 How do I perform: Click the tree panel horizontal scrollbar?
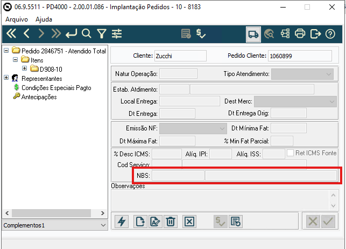click(51, 213)
